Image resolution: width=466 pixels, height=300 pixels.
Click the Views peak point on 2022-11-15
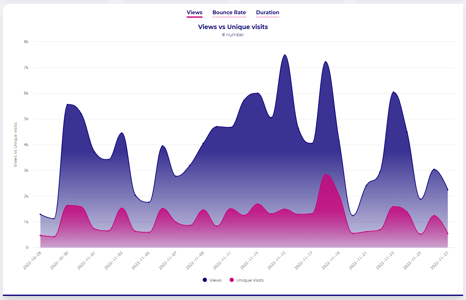point(285,55)
